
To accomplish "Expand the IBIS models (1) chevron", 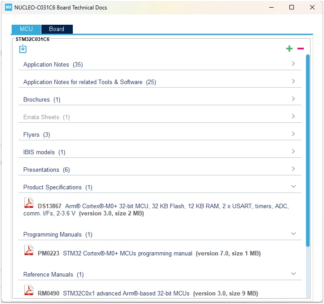I will [x=293, y=152].
